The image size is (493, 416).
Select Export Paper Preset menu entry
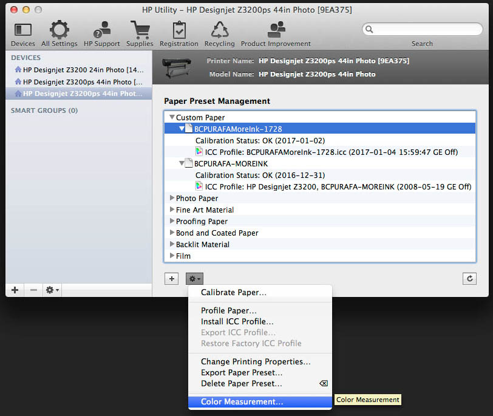241,373
